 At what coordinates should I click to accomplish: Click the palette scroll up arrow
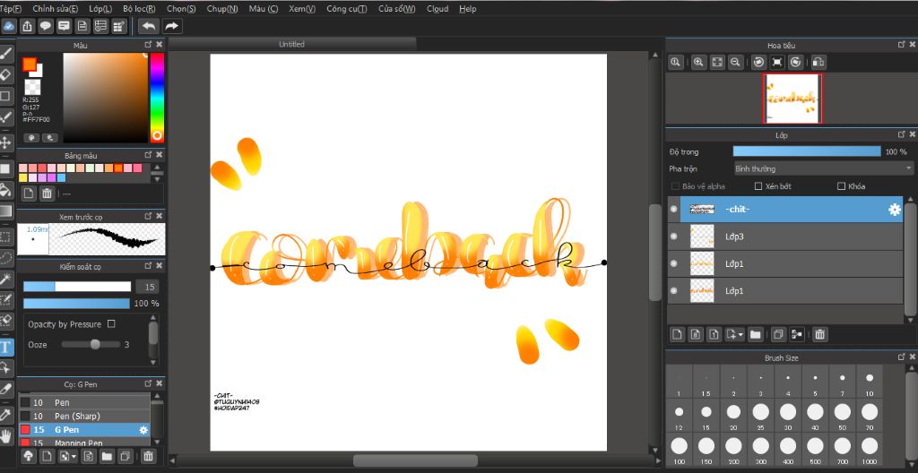pyautogui.click(x=157, y=168)
